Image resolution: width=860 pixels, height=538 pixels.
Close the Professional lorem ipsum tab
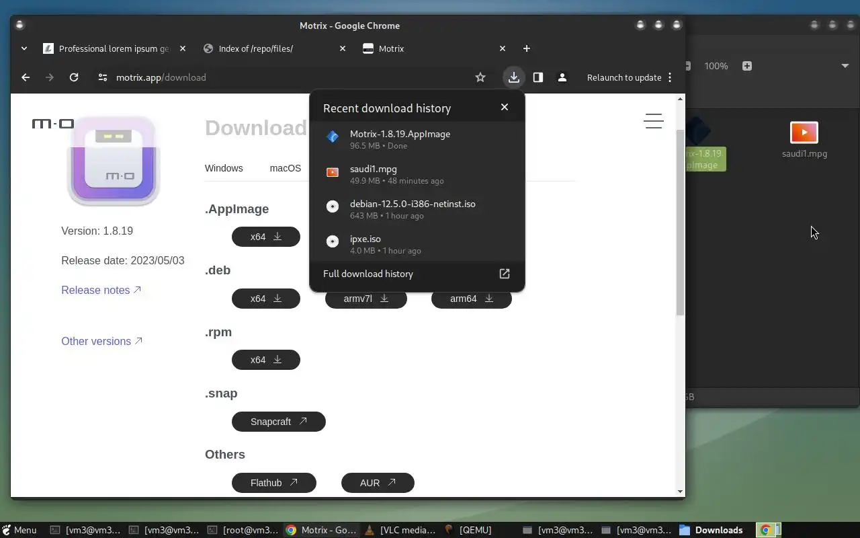pyautogui.click(x=183, y=48)
